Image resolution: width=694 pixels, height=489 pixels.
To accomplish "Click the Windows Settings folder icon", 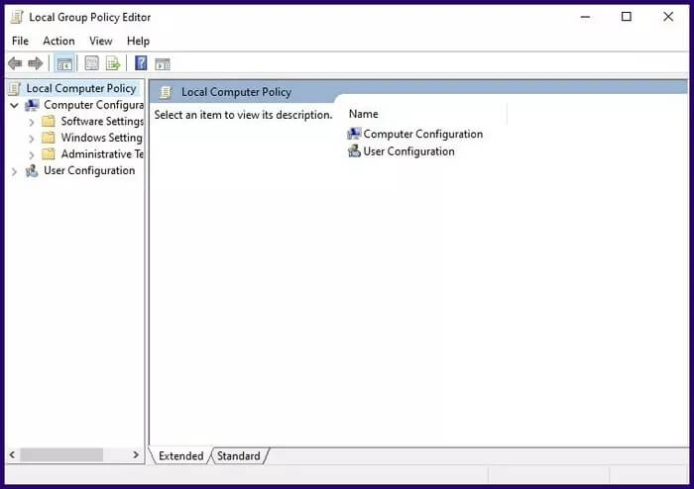I will click(x=49, y=138).
